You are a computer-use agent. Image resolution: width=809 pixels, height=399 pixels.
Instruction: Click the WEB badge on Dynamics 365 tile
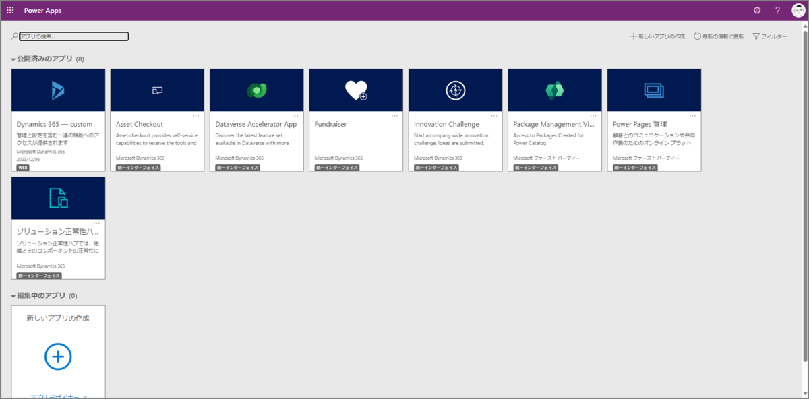[x=23, y=167]
